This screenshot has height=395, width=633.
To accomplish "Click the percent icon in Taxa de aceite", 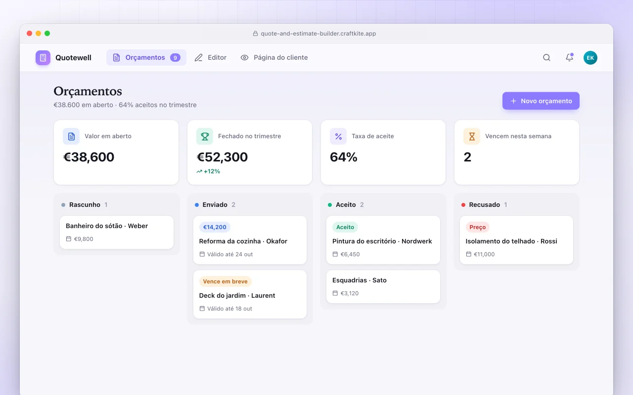I will [x=338, y=136].
